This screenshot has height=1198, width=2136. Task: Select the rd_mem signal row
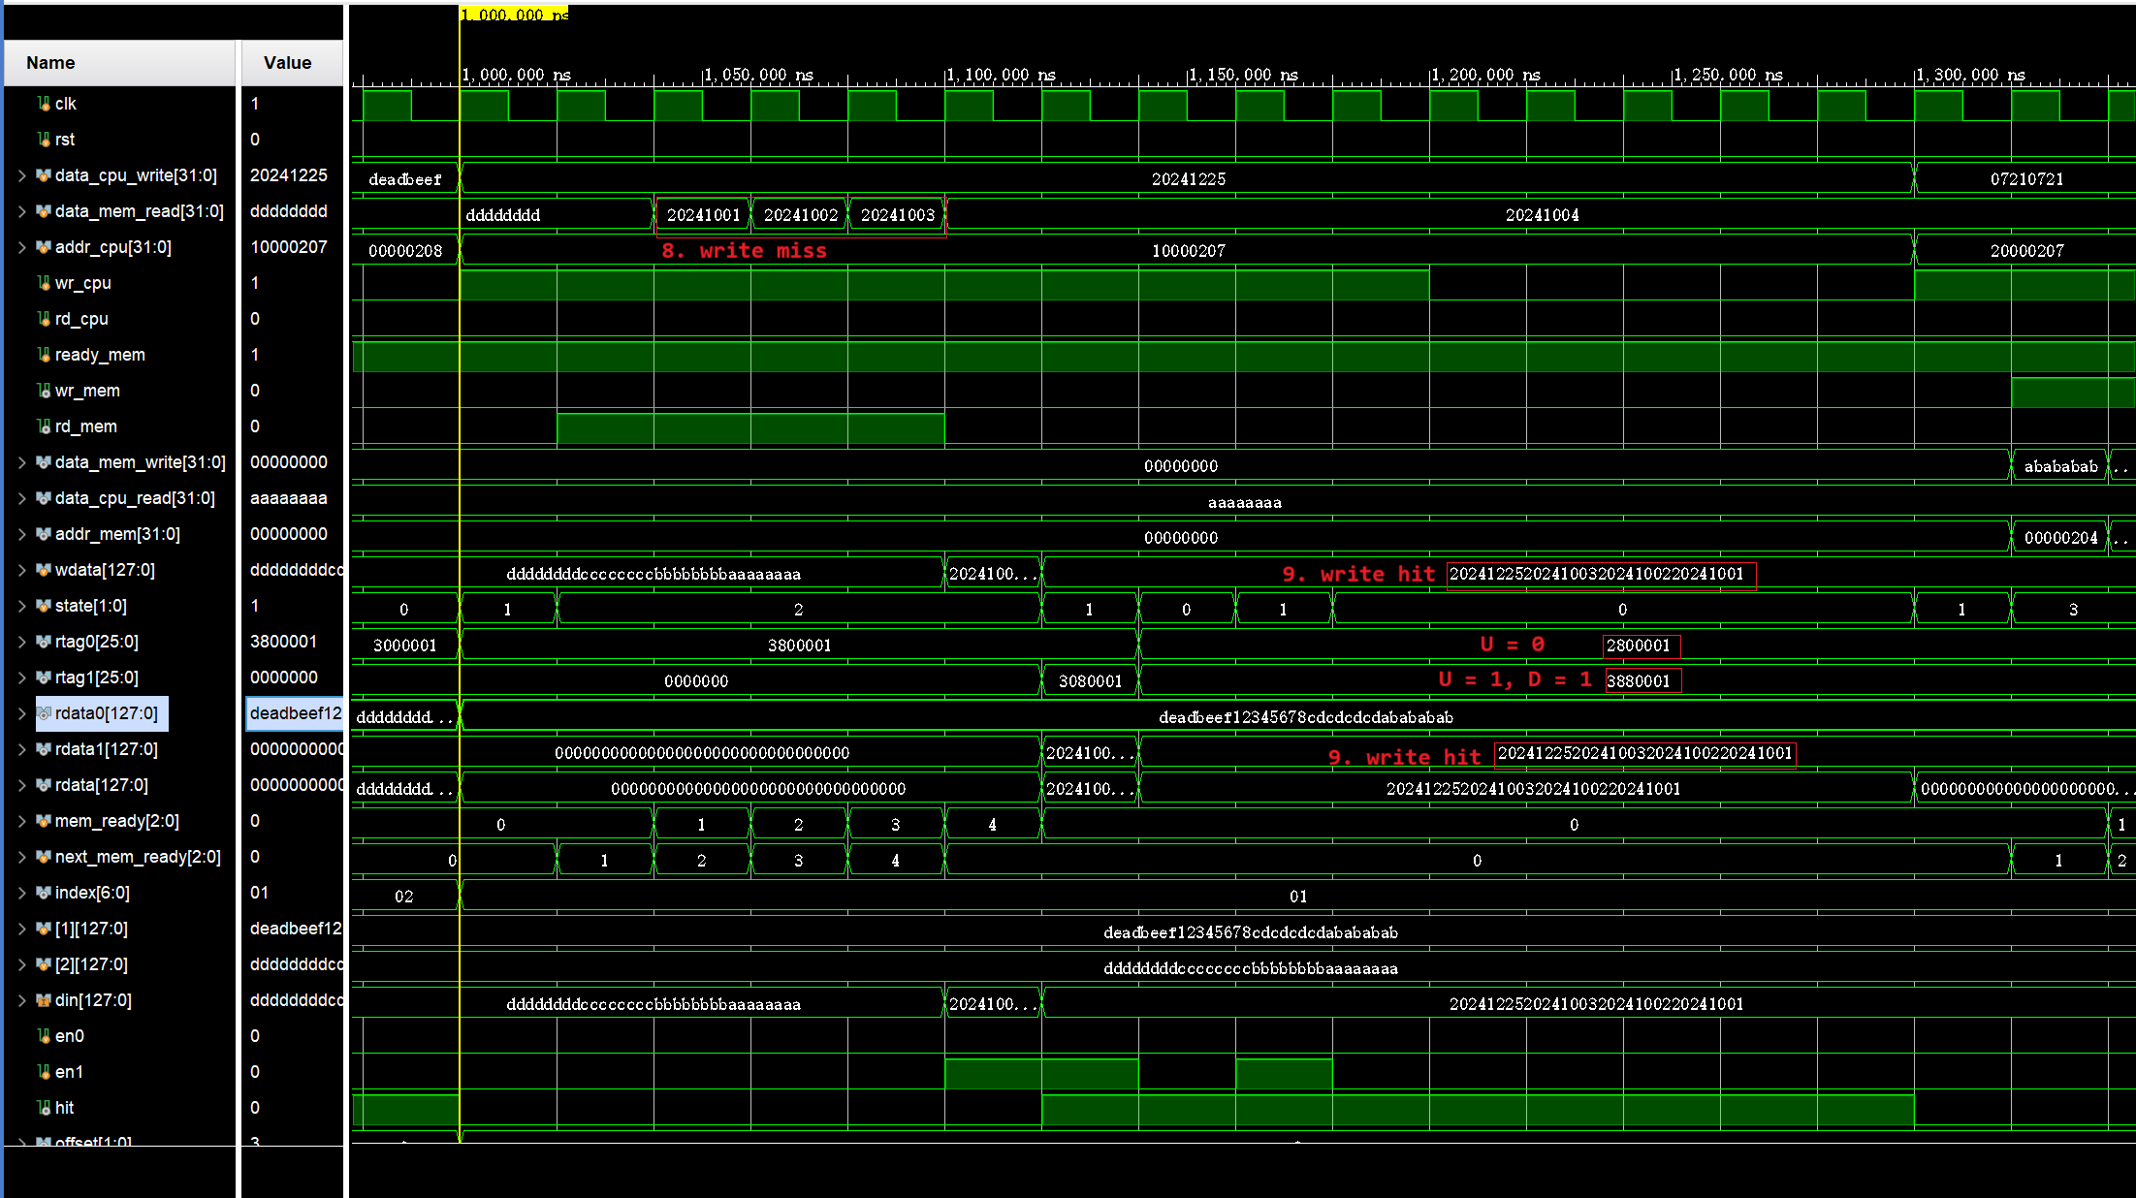pos(85,426)
